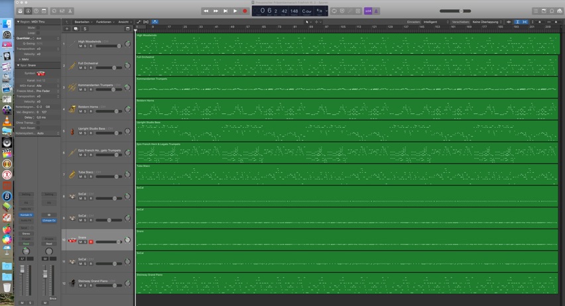Expand the Mehr disclosure triangle

pos(20,59)
